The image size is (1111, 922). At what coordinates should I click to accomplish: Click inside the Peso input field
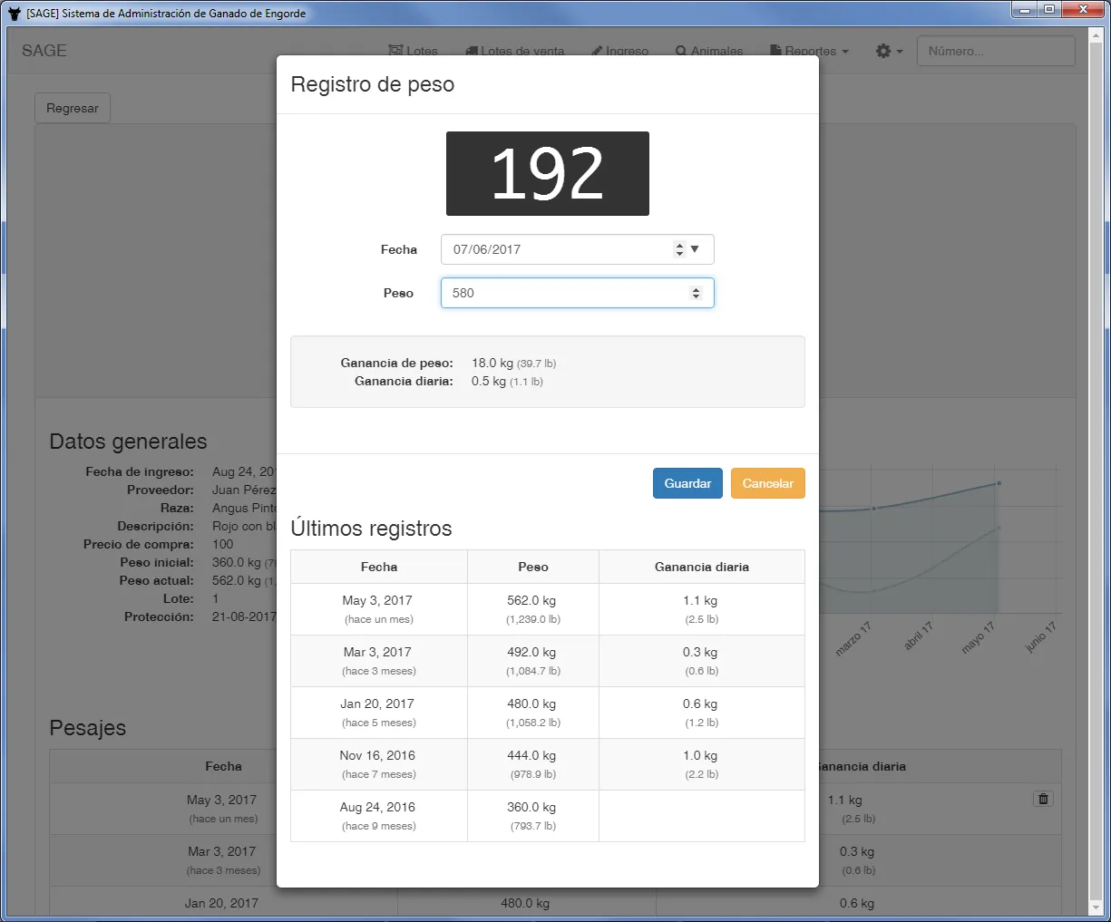(x=562, y=293)
